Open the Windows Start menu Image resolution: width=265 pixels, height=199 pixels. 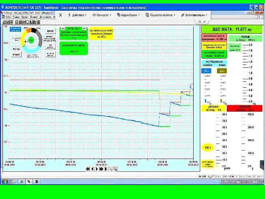click(x=5, y=181)
